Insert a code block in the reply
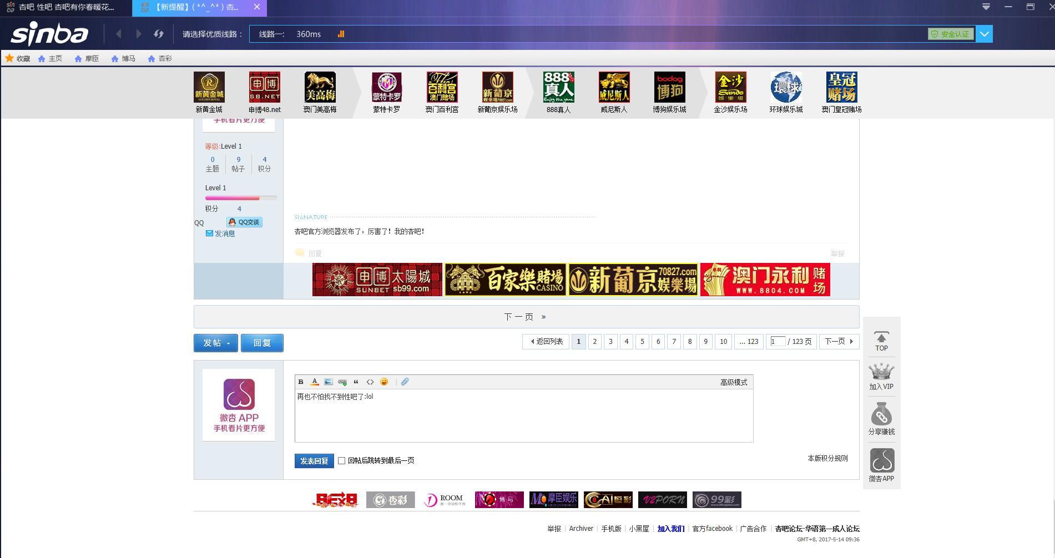This screenshot has height=558, width=1055. point(370,382)
